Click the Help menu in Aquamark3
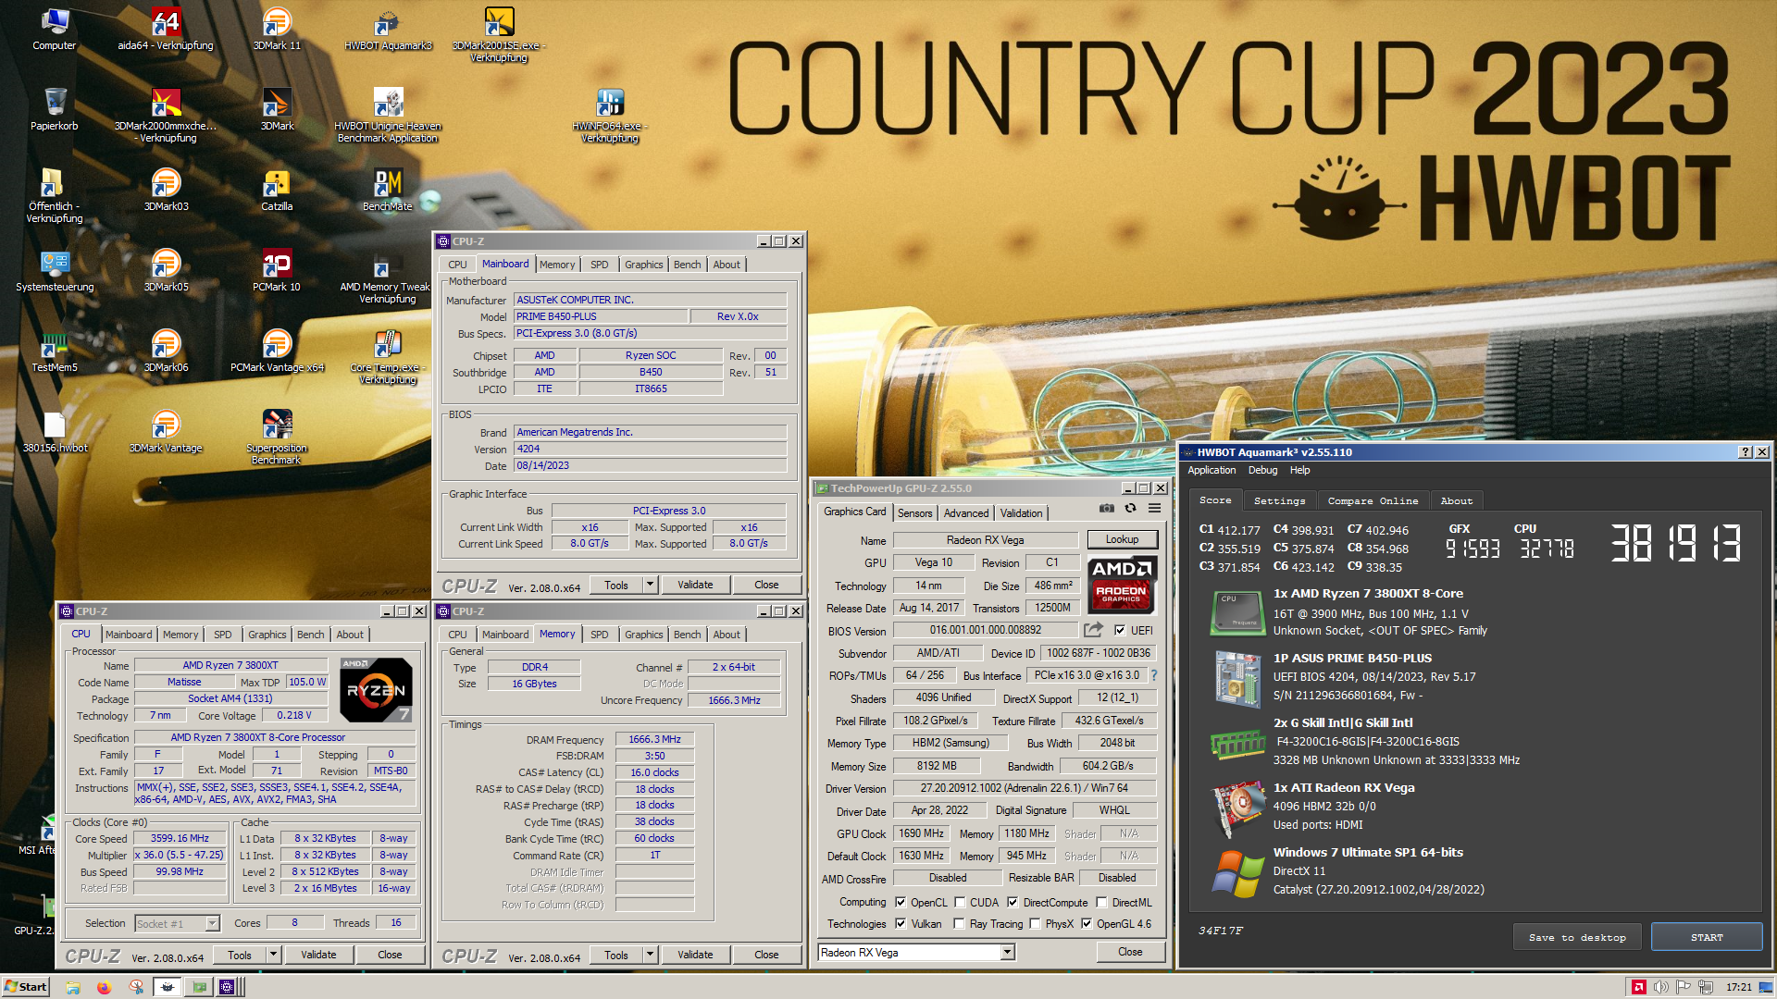1777x999 pixels. coord(1299,470)
